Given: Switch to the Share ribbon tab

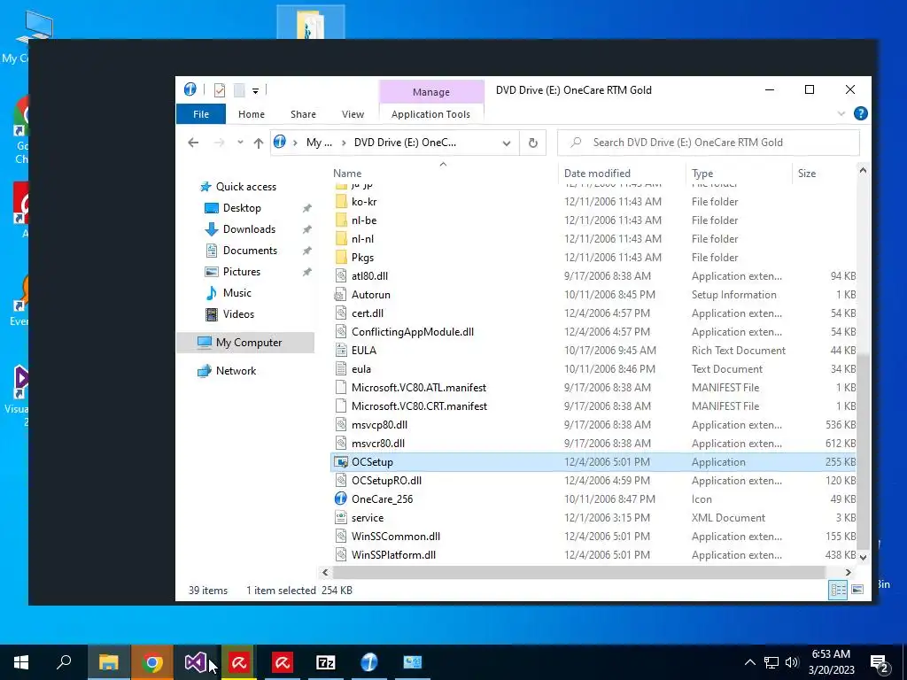Looking at the screenshot, I should point(303,114).
